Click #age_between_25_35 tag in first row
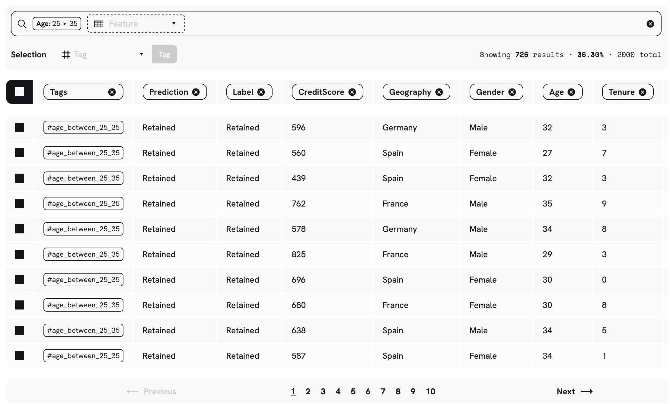 pyautogui.click(x=83, y=127)
